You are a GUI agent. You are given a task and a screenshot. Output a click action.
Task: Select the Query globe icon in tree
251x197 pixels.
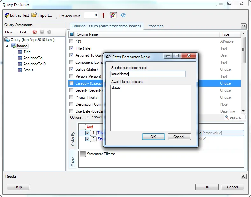click(x=7, y=40)
